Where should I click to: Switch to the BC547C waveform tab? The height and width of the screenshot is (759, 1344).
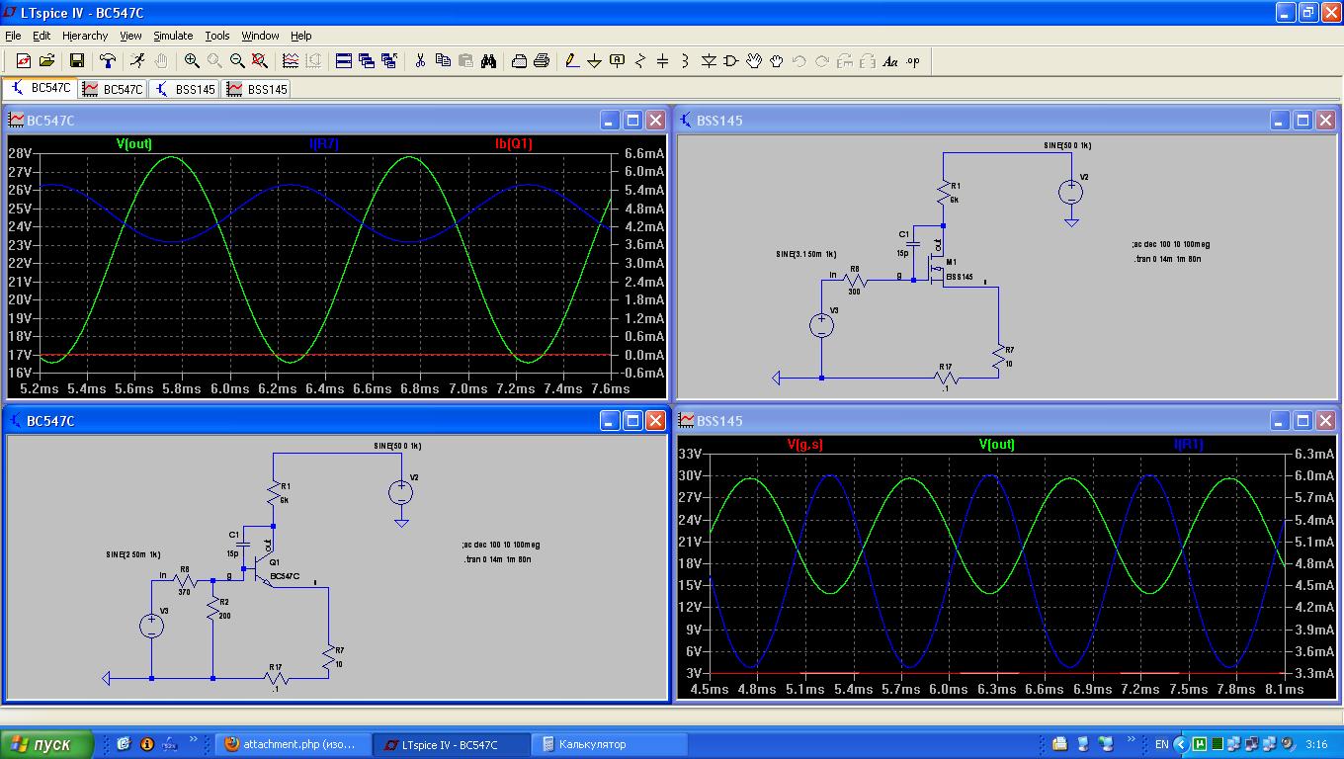(113, 89)
